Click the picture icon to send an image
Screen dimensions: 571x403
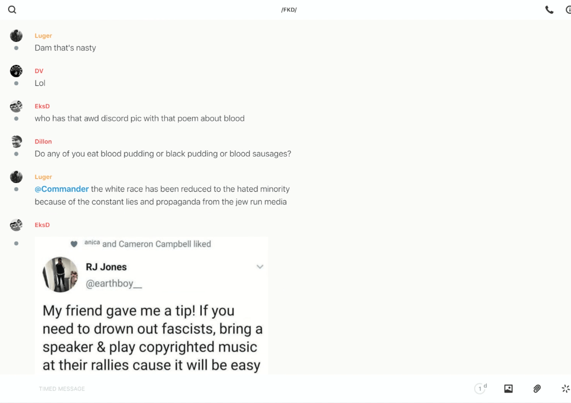click(508, 389)
